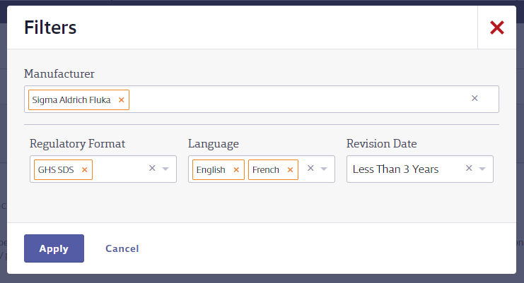This screenshot has width=524, height=283.
Task: Cancel the filter changes
Action: click(x=122, y=248)
